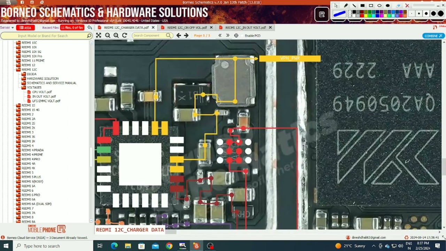The height and width of the screenshot is (251, 446).
Task: Pick the black color swatch
Action: 354,12
